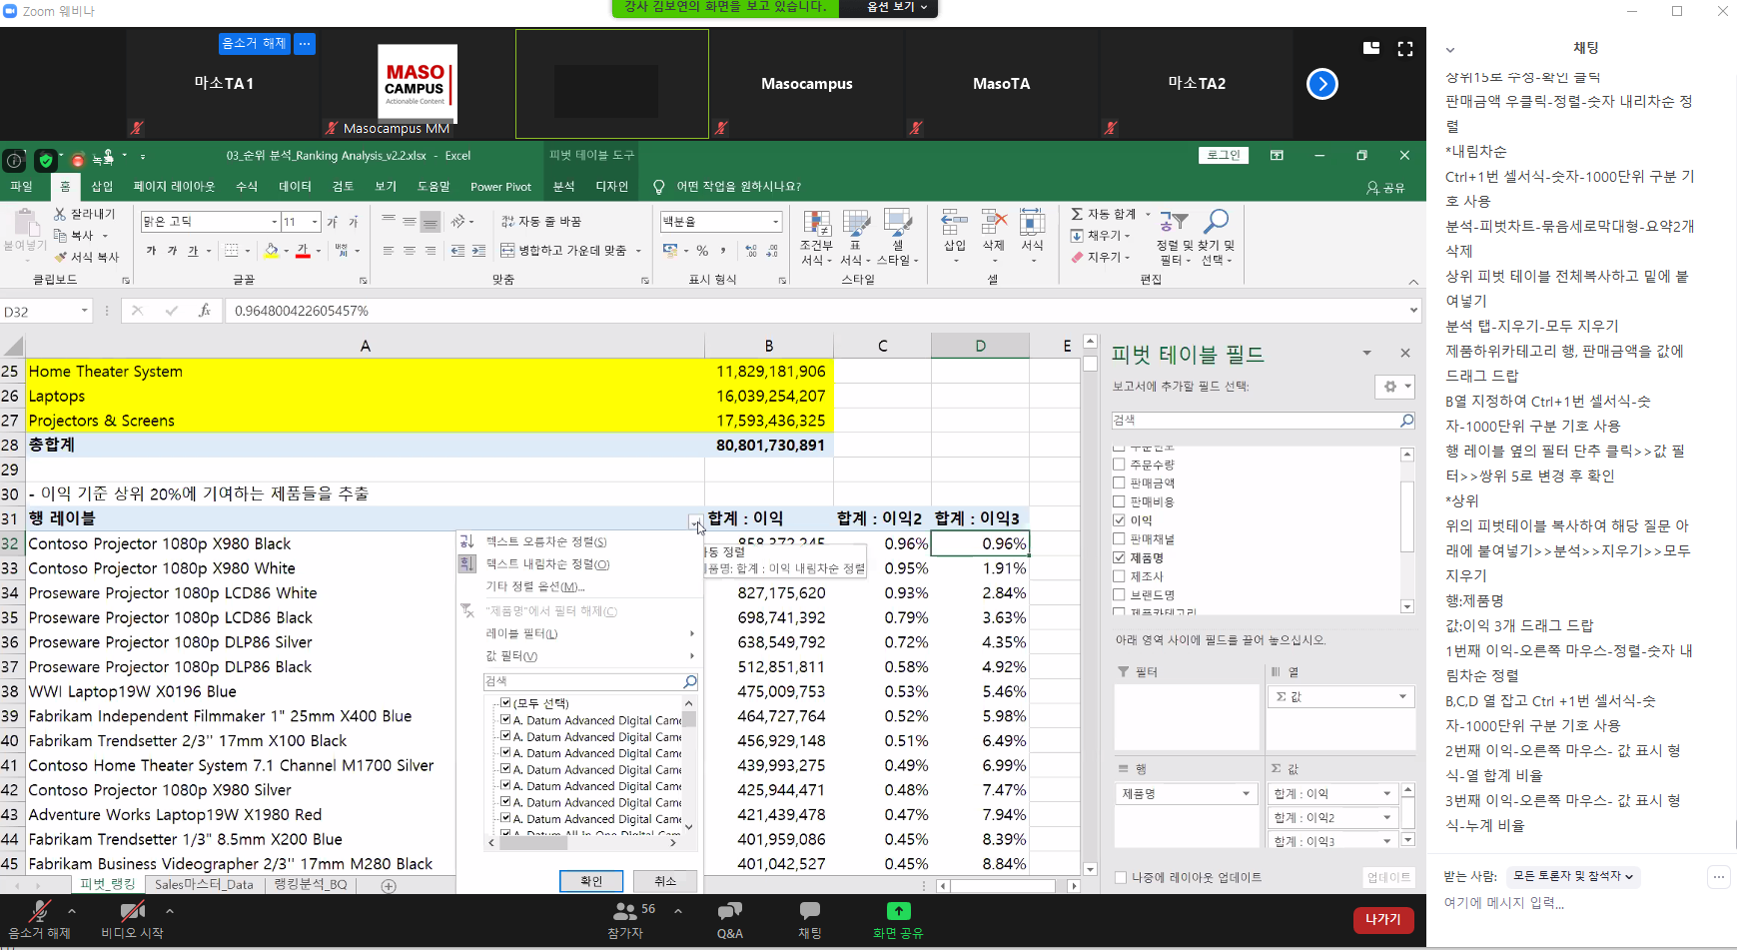1737x950 pixels.
Task: Click next arrow to show more participants
Action: click(x=1321, y=84)
